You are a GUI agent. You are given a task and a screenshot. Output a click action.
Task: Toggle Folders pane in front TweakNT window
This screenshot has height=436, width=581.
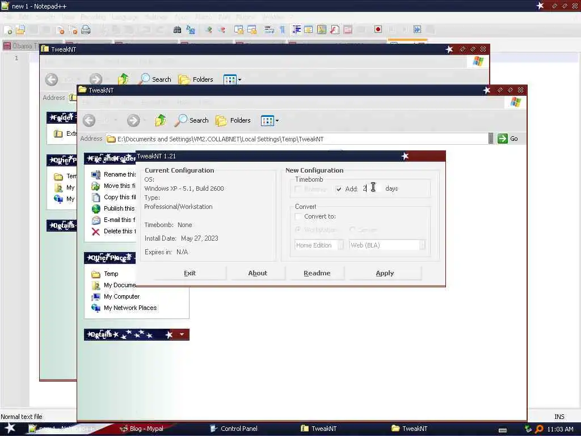pos(233,120)
